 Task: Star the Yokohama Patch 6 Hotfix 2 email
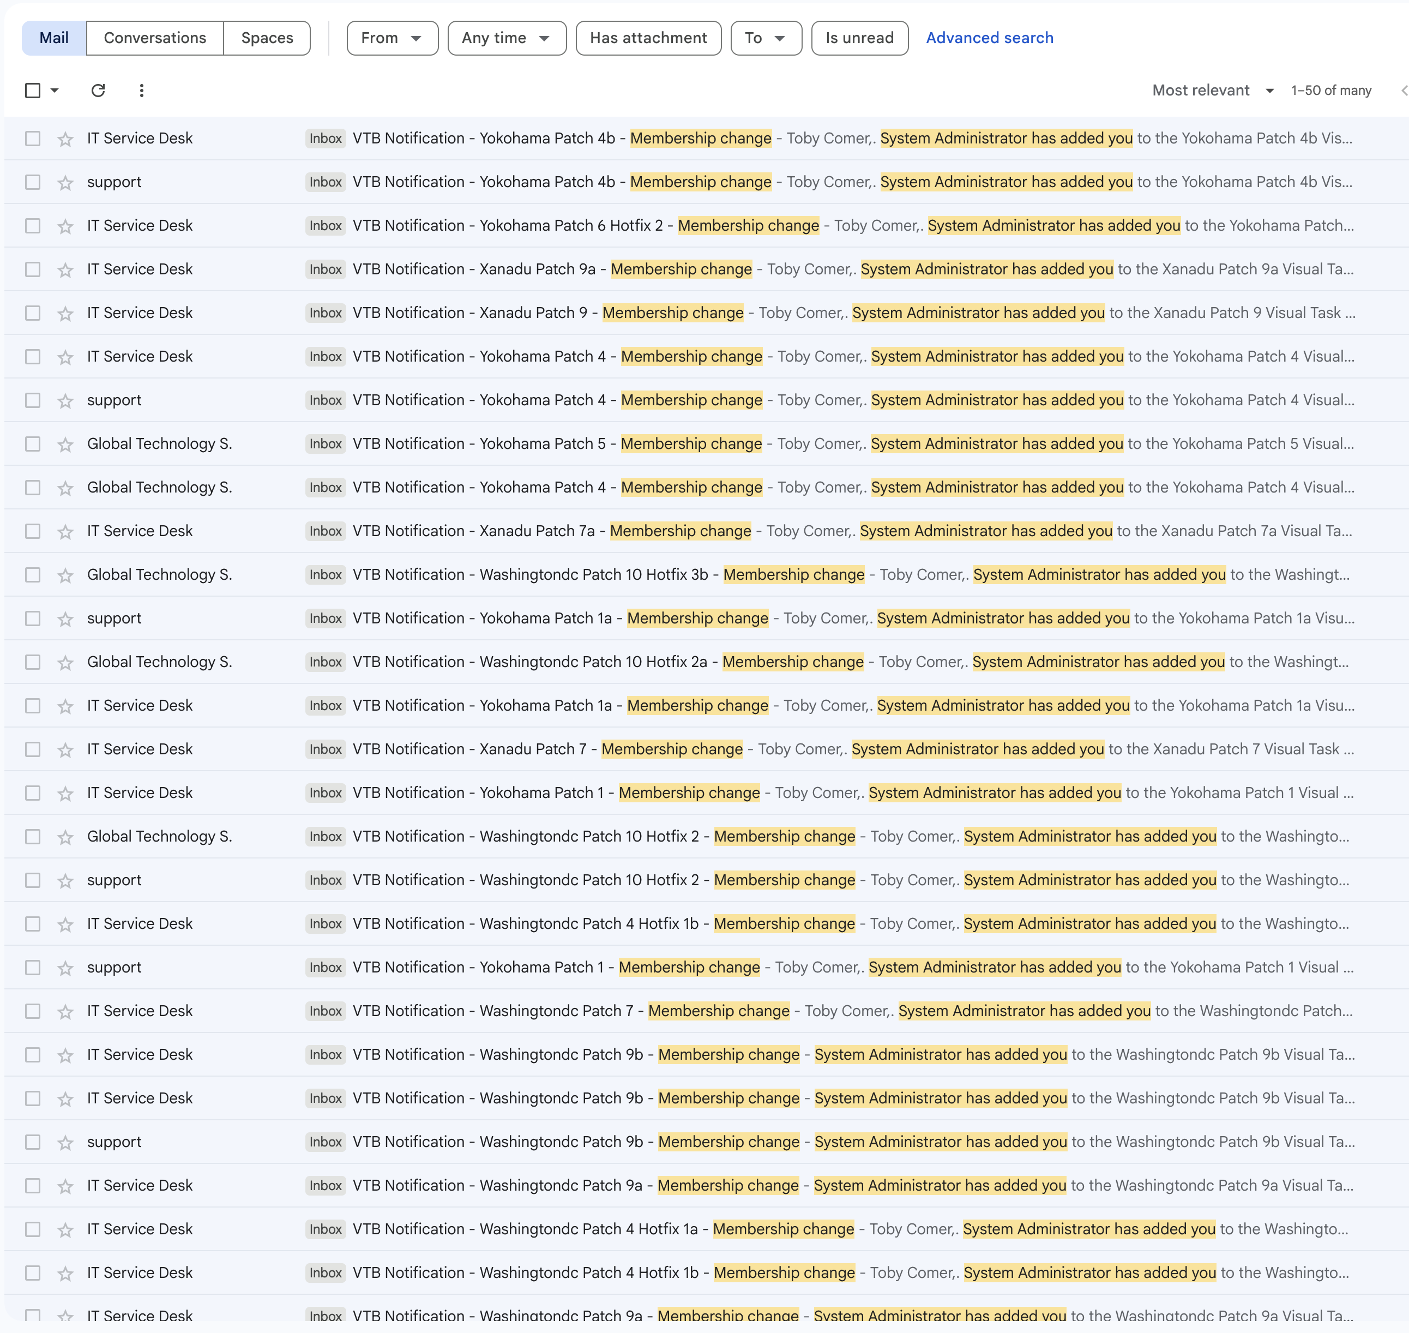65,226
